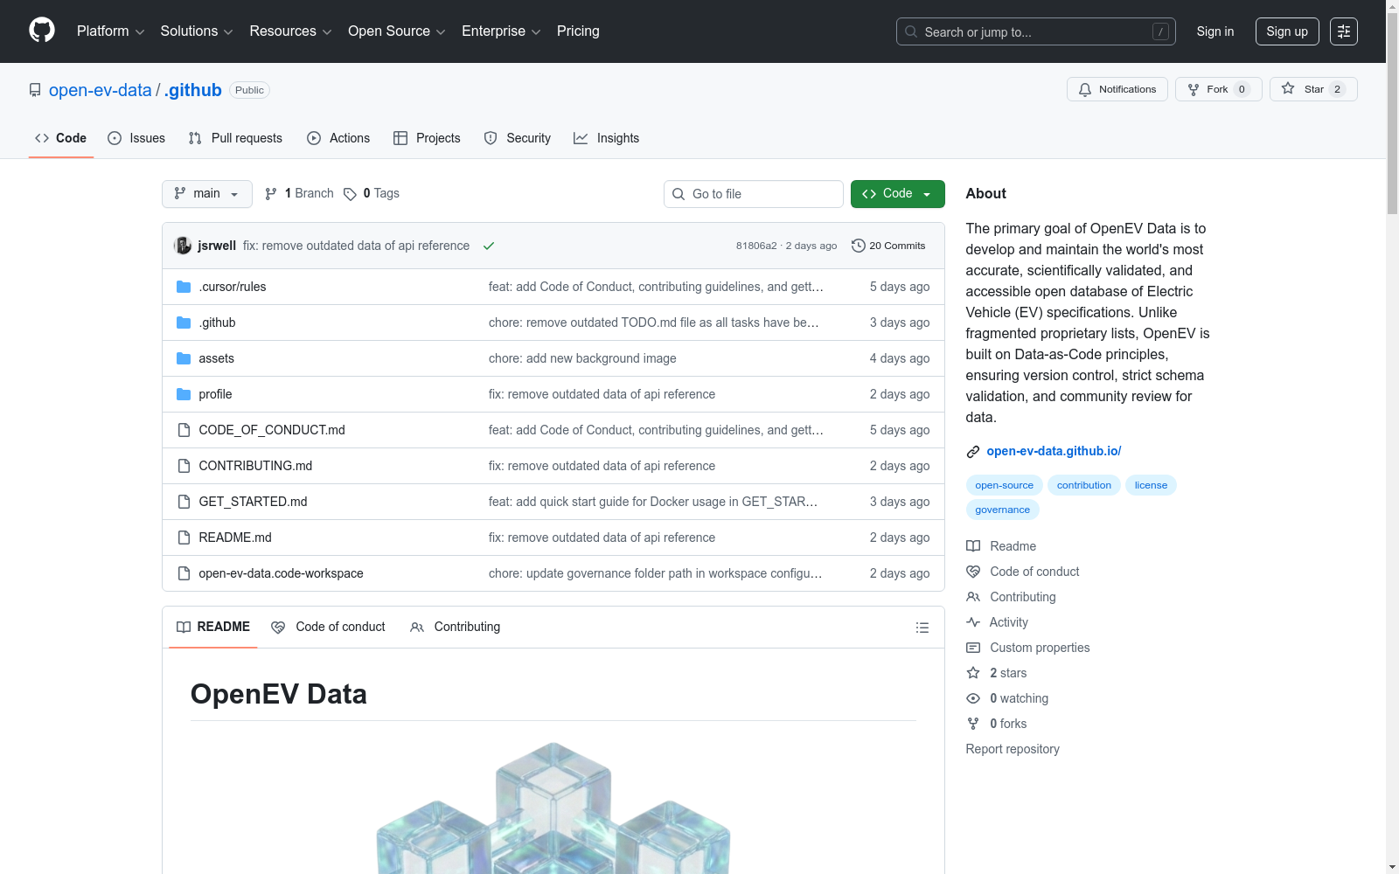Click the governance topic tag
This screenshot has height=874, width=1399.
1003,510
